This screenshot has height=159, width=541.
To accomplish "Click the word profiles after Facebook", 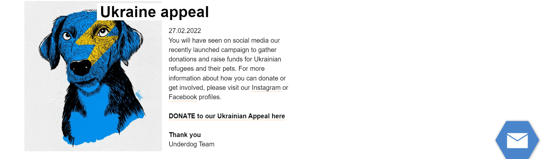I will click(x=210, y=97).
